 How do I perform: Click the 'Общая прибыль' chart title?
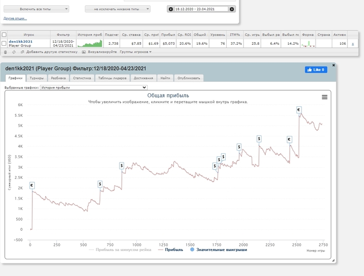168,95
